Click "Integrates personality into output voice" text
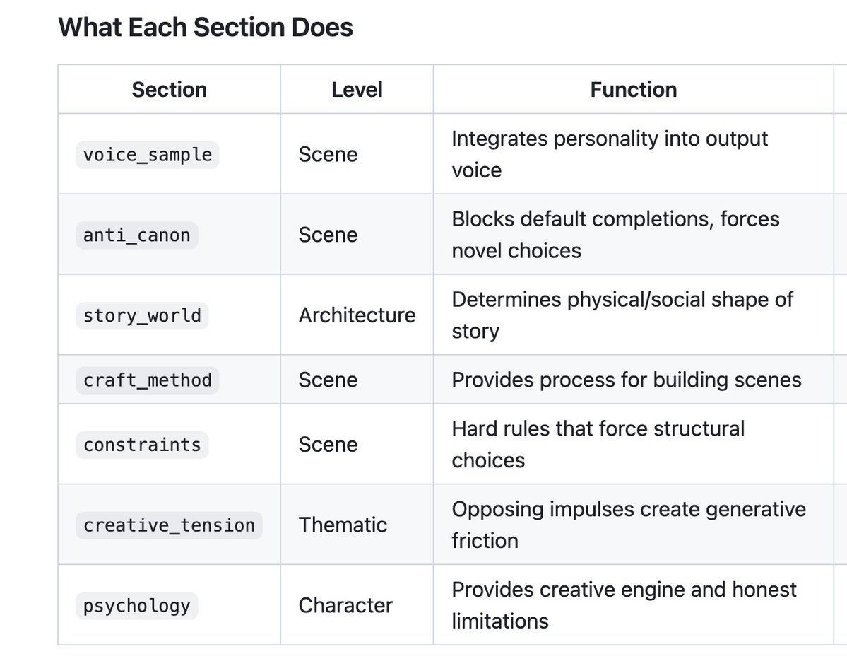The height and width of the screenshot is (666, 847). 609,154
